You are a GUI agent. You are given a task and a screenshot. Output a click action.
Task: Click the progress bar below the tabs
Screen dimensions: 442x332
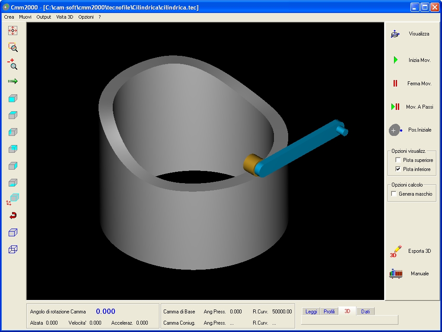click(x=350, y=320)
